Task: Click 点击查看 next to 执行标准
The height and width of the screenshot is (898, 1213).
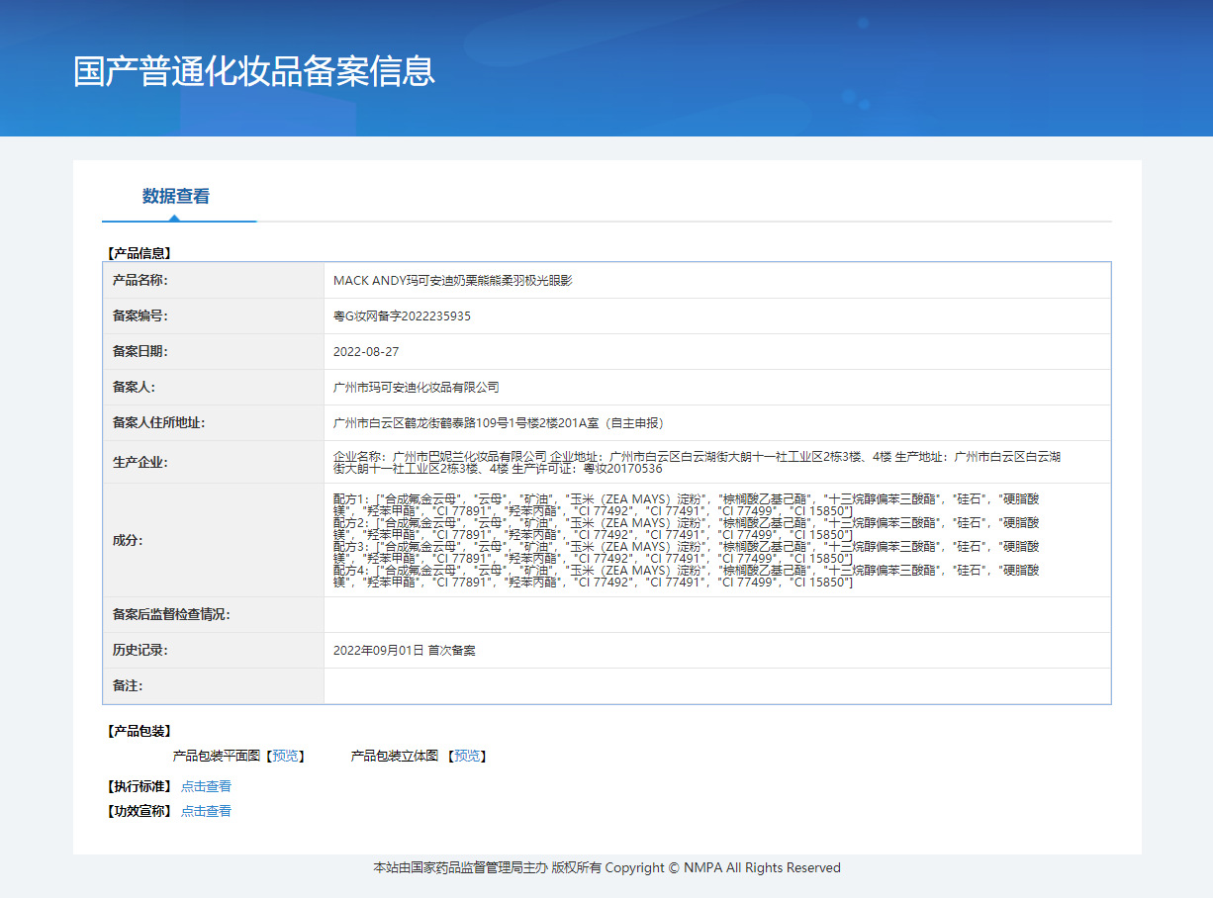Action: click(206, 786)
